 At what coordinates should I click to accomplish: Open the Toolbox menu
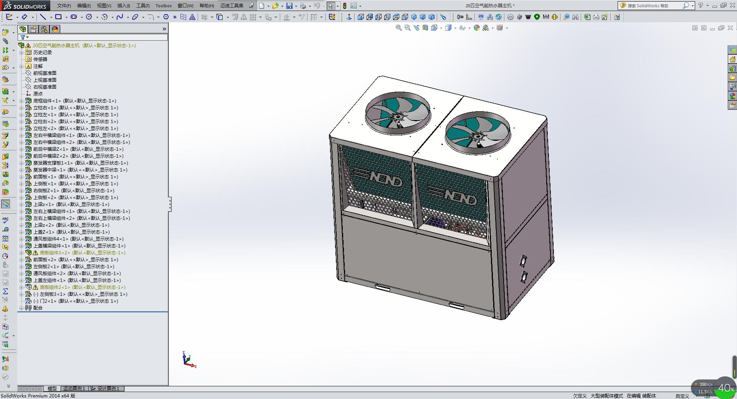pos(164,6)
